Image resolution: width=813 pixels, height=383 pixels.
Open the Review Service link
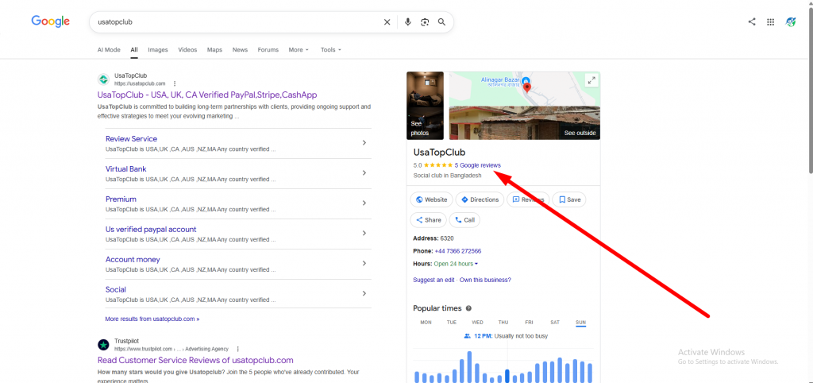pos(131,139)
